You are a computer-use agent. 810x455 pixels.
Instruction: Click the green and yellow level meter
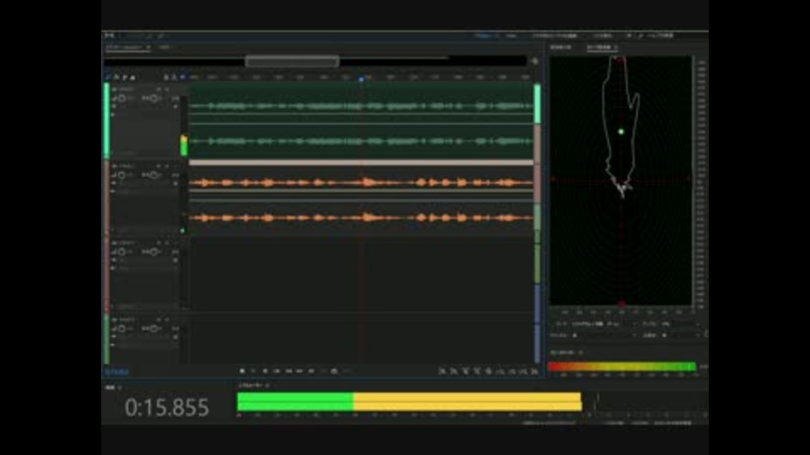pos(409,402)
